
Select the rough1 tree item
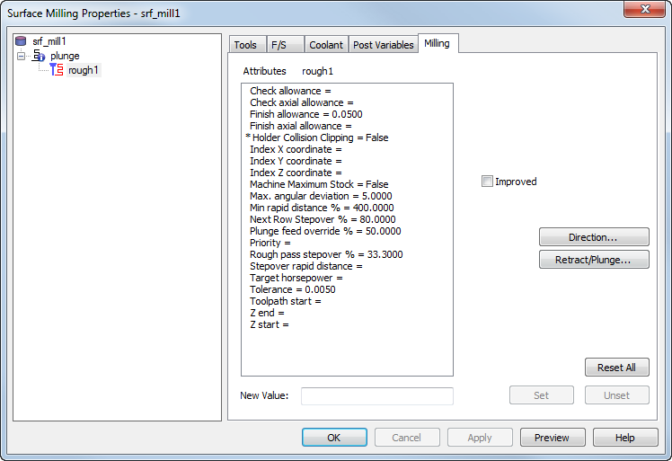pyautogui.click(x=84, y=70)
